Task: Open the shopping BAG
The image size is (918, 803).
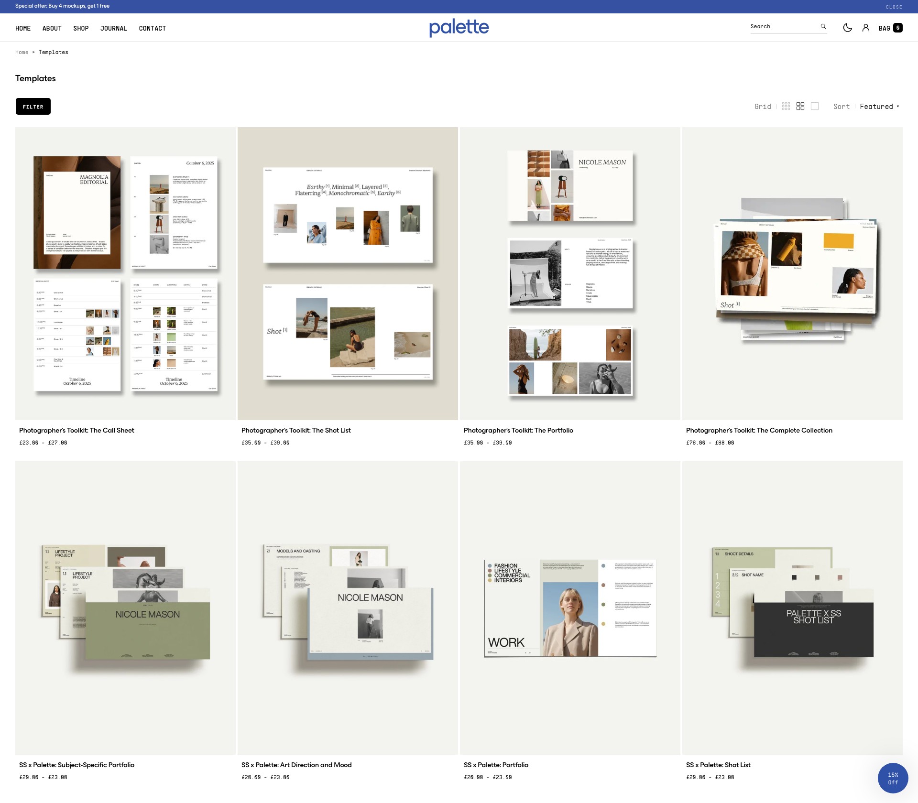Action: coord(890,28)
